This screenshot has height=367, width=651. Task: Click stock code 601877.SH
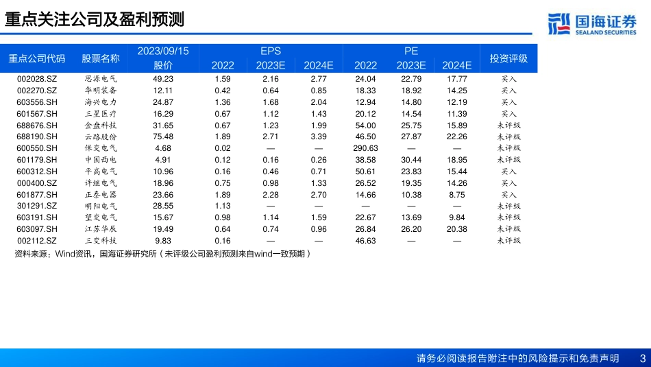coord(37,195)
